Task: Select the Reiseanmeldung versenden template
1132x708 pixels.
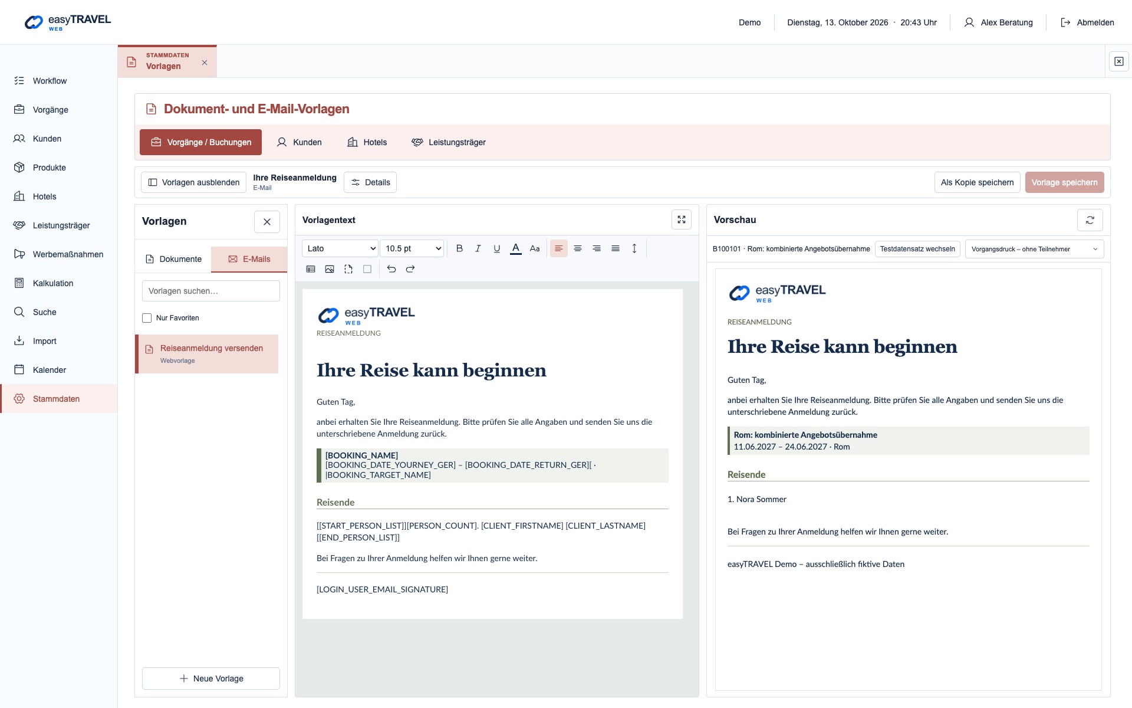Action: point(207,354)
